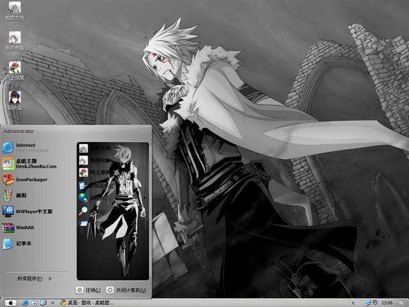This screenshot has width=409, height=307.
Task: Click the Start button on taskbar
Action: pyautogui.click(x=10, y=302)
